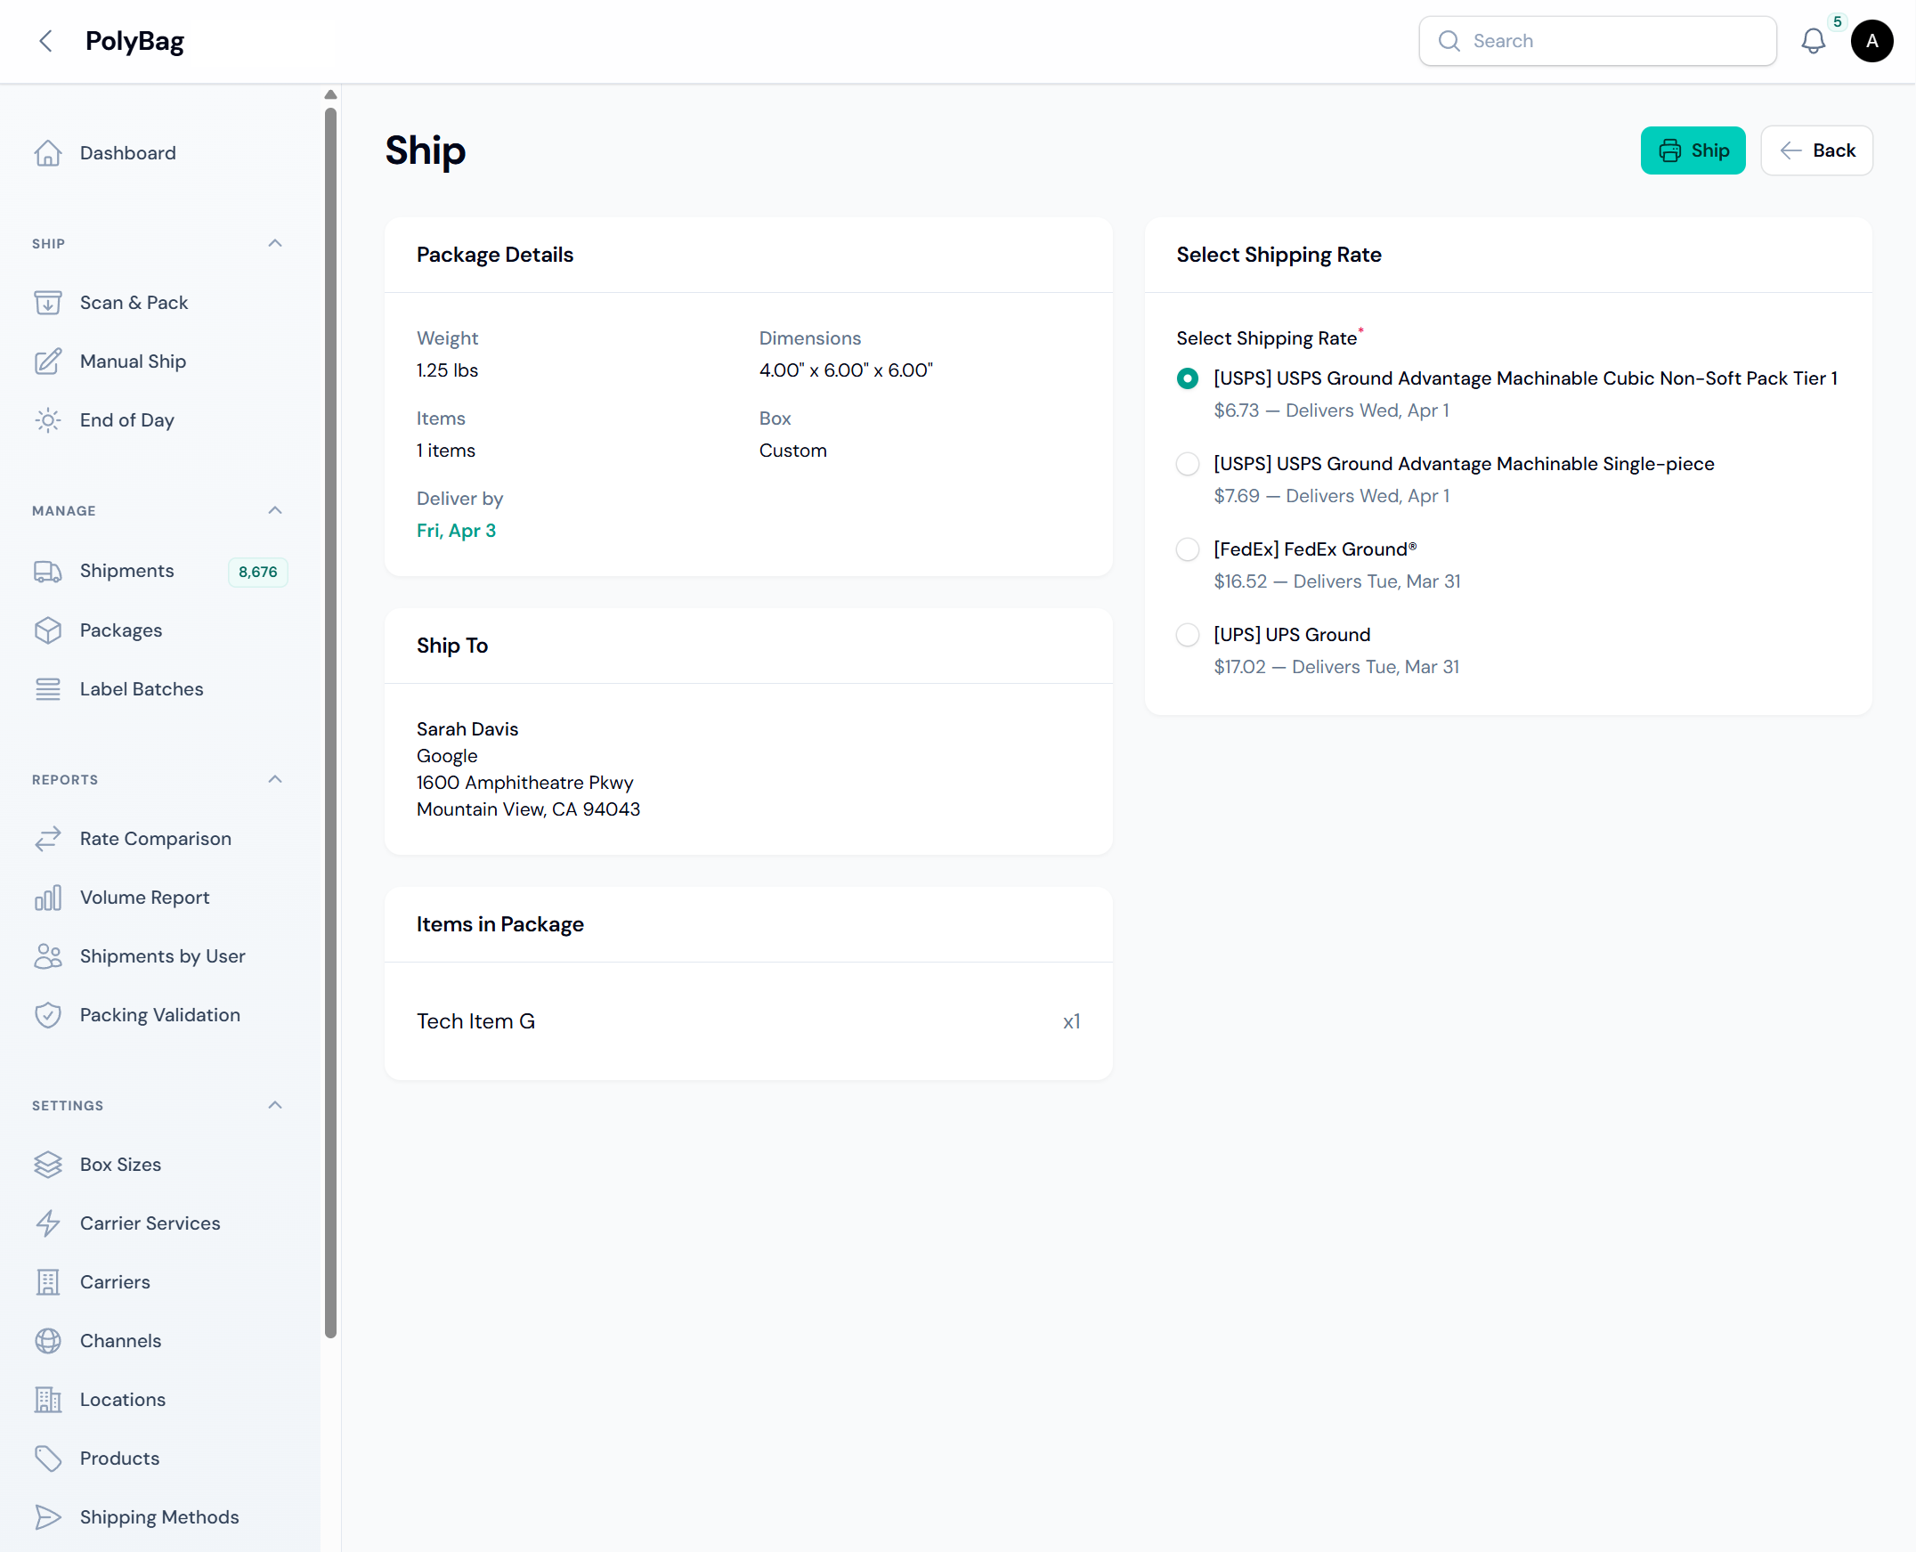This screenshot has width=1916, height=1552.
Task: Click the Packages box icon
Action: [48, 630]
